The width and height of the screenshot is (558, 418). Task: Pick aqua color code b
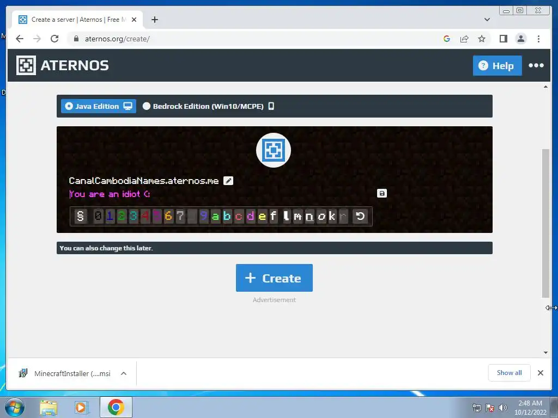point(227,216)
